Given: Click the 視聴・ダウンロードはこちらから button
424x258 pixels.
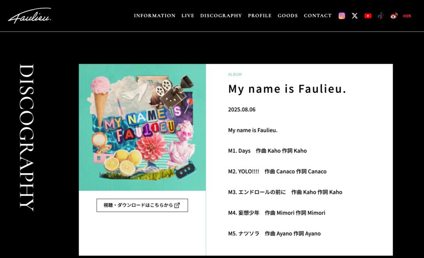Looking at the screenshot, I should coord(142,205).
